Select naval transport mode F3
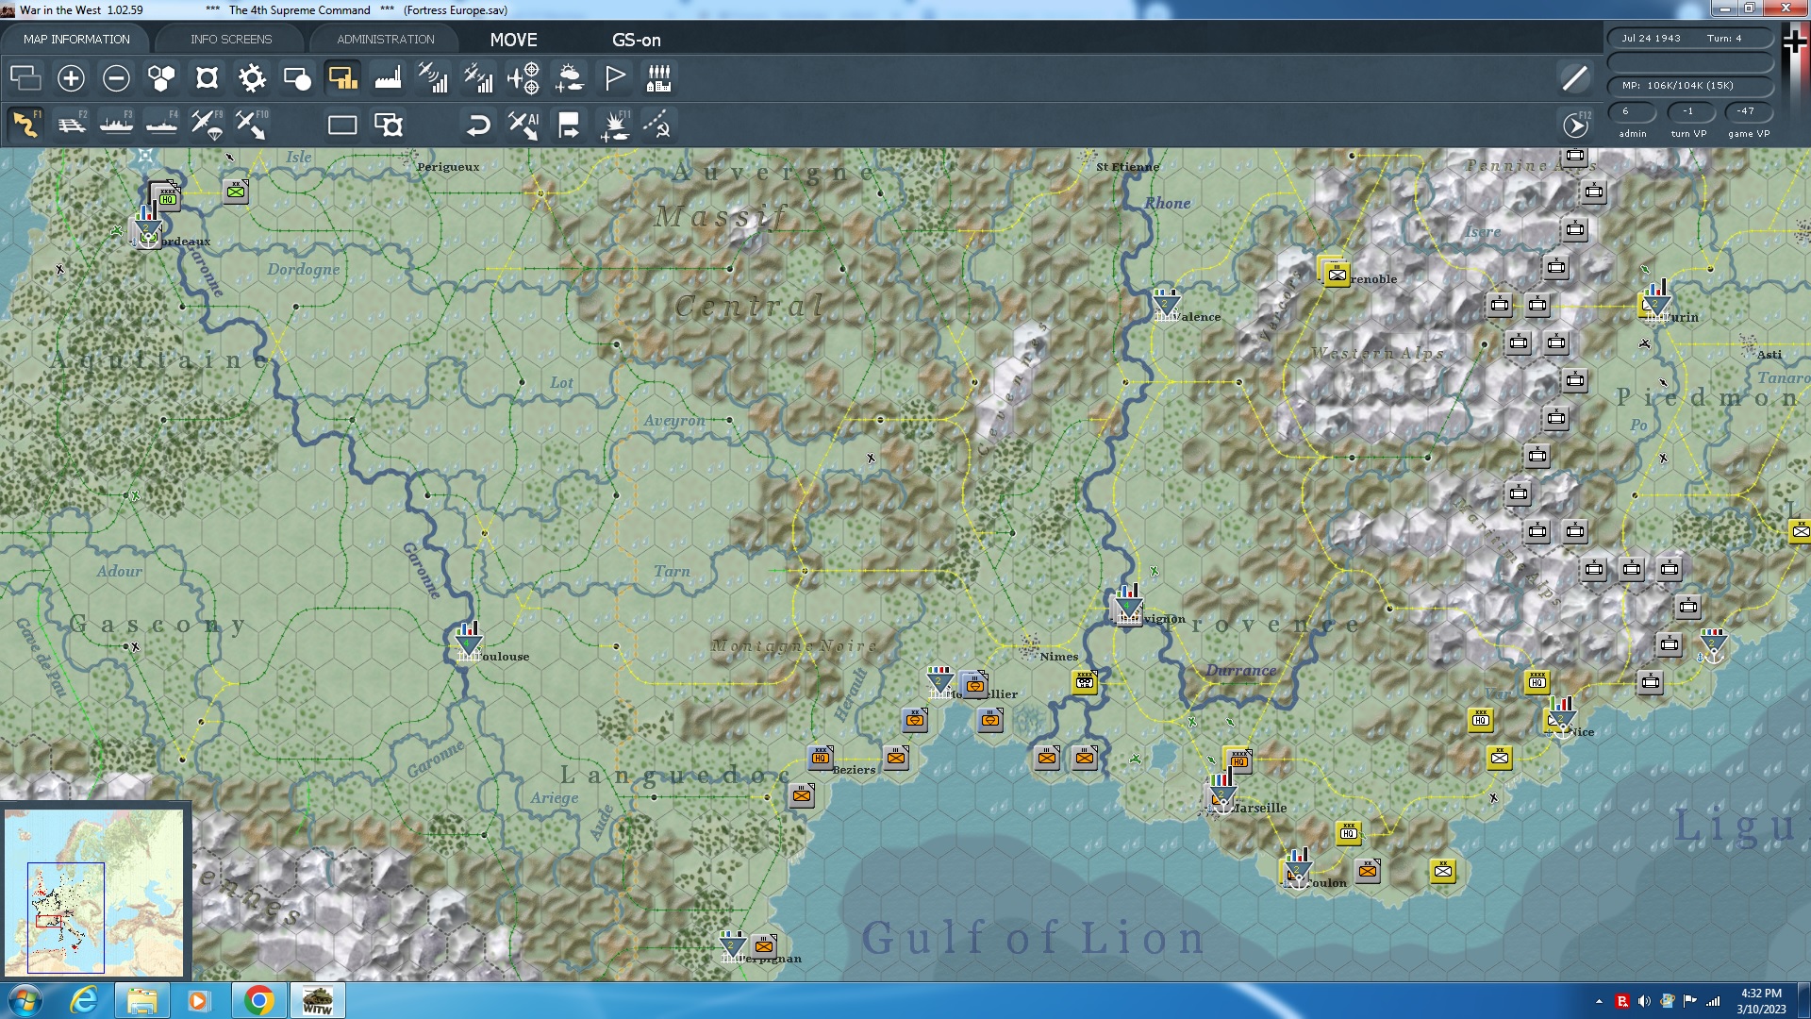The height and width of the screenshot is (1019, 1811). (x=117, y=125)
